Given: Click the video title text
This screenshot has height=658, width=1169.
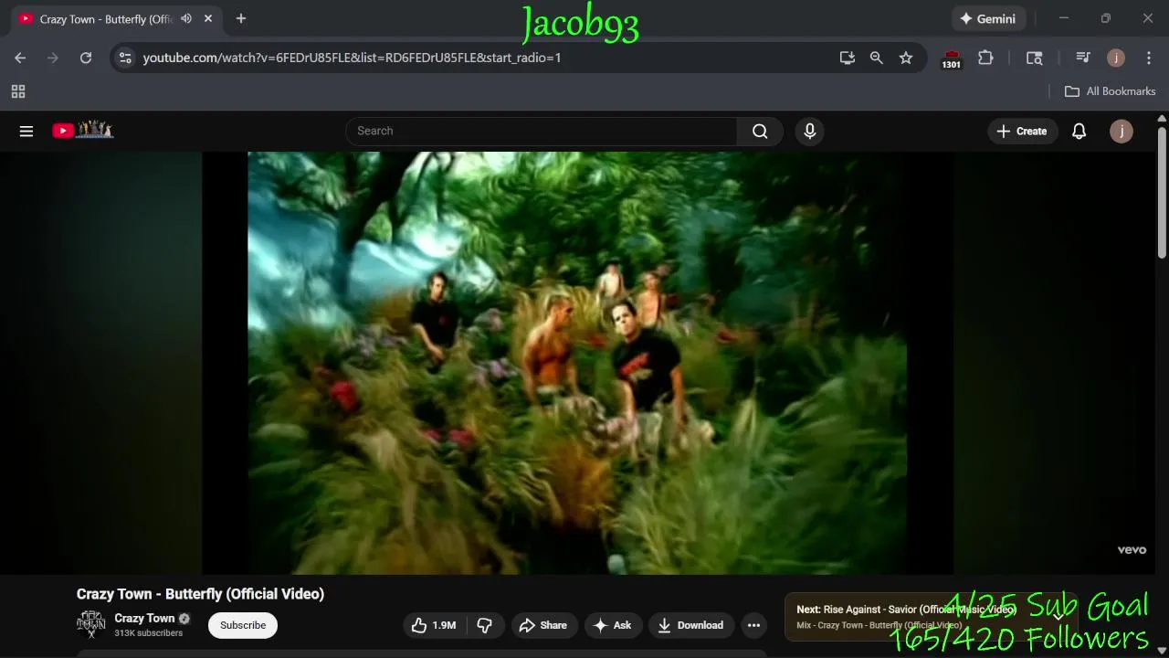Looking at the screenshot, I should tap(200, 594).
